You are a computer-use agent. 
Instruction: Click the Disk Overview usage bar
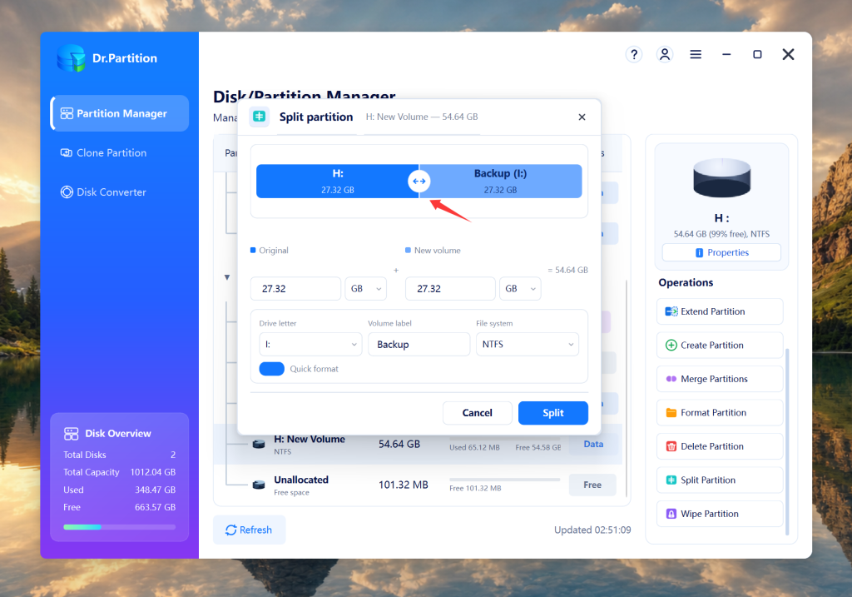coord(120,527)
